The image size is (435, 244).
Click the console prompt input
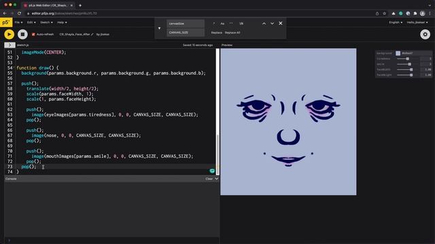coord(111,241)
